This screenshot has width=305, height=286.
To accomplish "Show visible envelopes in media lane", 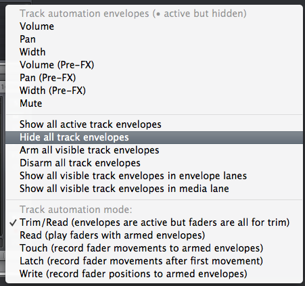I will (x=154, y=189).
